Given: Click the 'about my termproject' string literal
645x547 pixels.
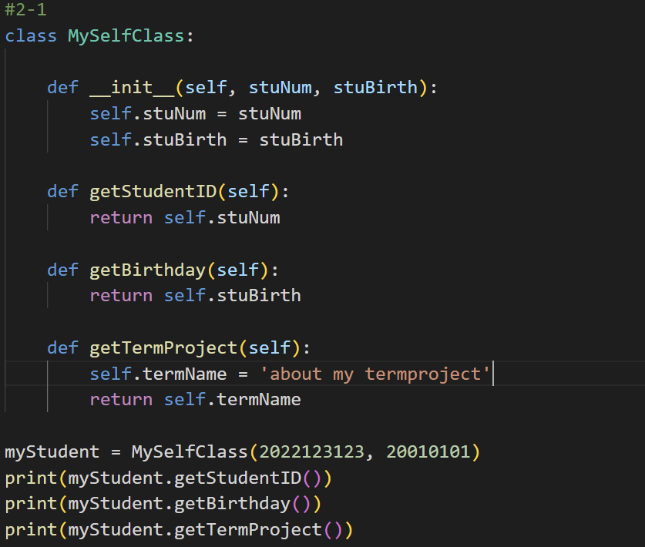Looking at the screenshot, I should (375, 374).
